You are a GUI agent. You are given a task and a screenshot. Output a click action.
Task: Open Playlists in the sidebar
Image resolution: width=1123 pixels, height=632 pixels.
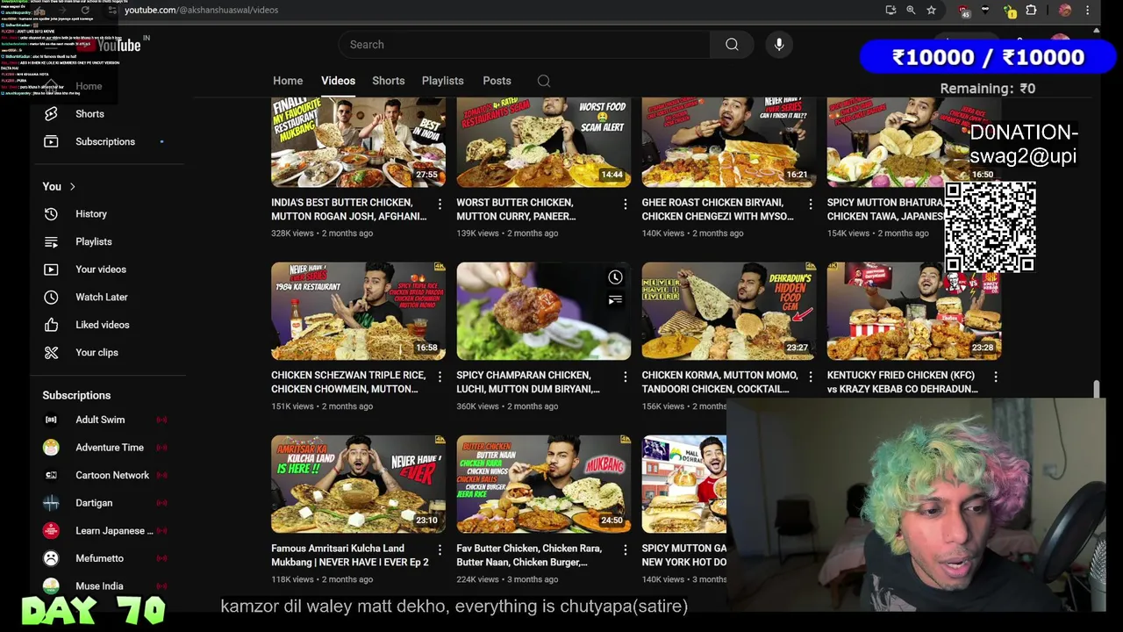click(94, 241)
